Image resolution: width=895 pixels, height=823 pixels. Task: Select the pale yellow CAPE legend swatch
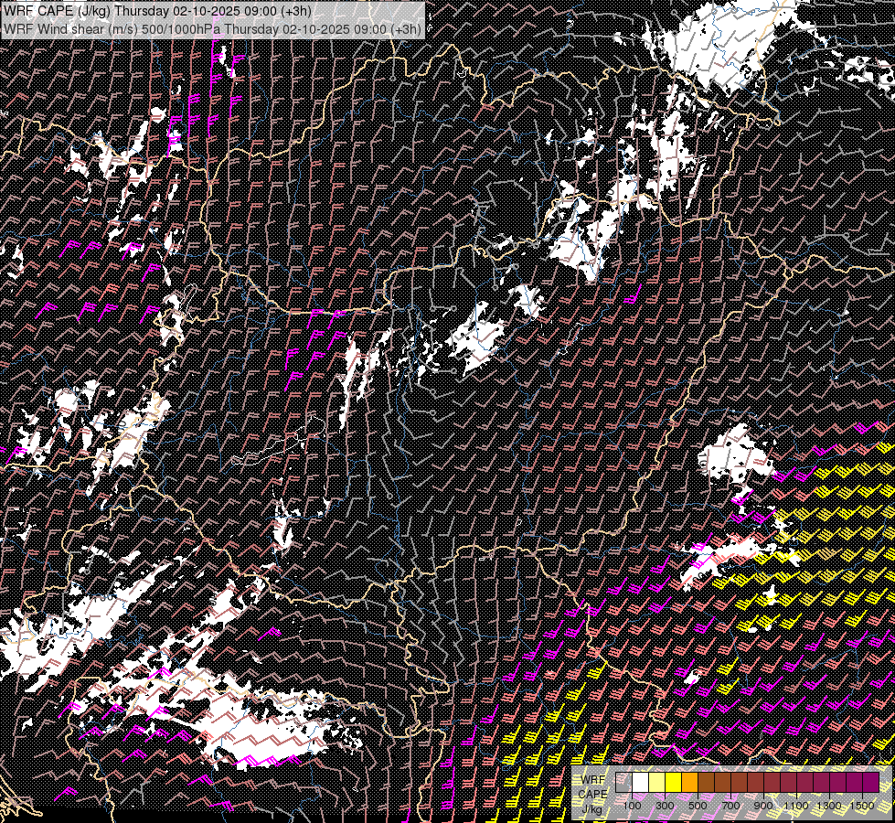pyautogui.click(x=656, y=783)
